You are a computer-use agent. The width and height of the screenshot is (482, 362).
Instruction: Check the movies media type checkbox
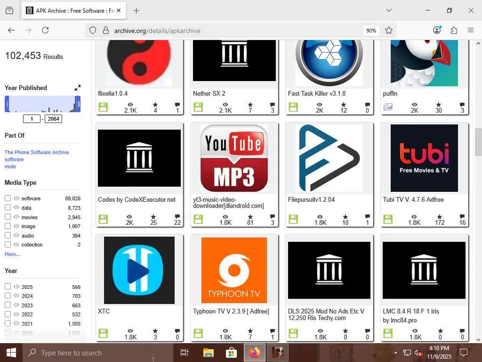8,217
